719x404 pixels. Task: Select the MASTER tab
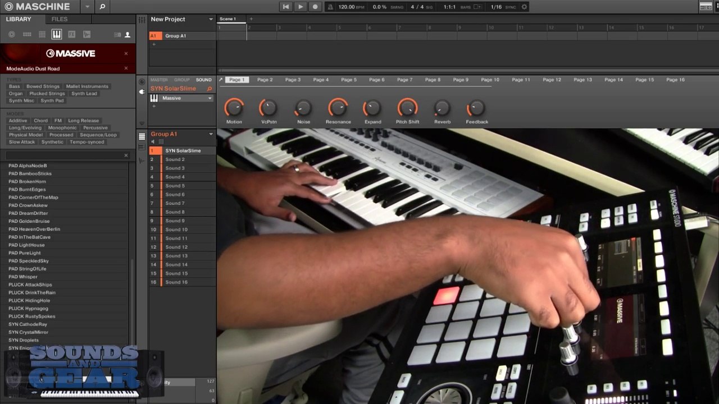click(159, 80)
